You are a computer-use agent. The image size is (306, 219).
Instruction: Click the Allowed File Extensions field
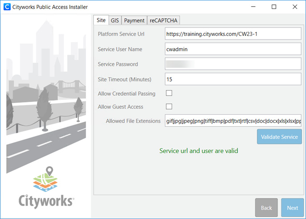(233, 121)
